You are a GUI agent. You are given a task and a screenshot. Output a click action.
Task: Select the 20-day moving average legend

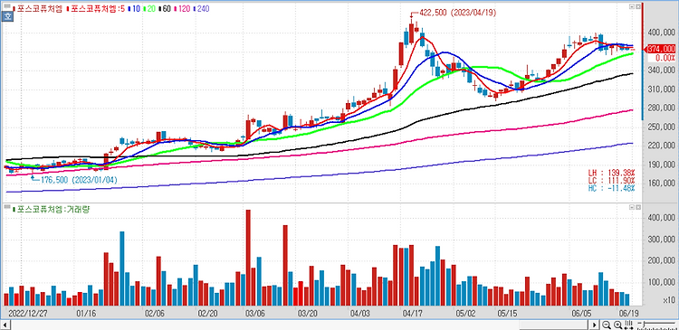[149, 9]
